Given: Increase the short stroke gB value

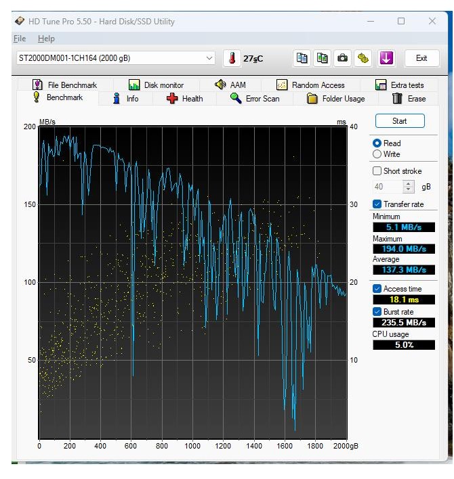Looking at the screenshot, I should click(x=409, y=183).
